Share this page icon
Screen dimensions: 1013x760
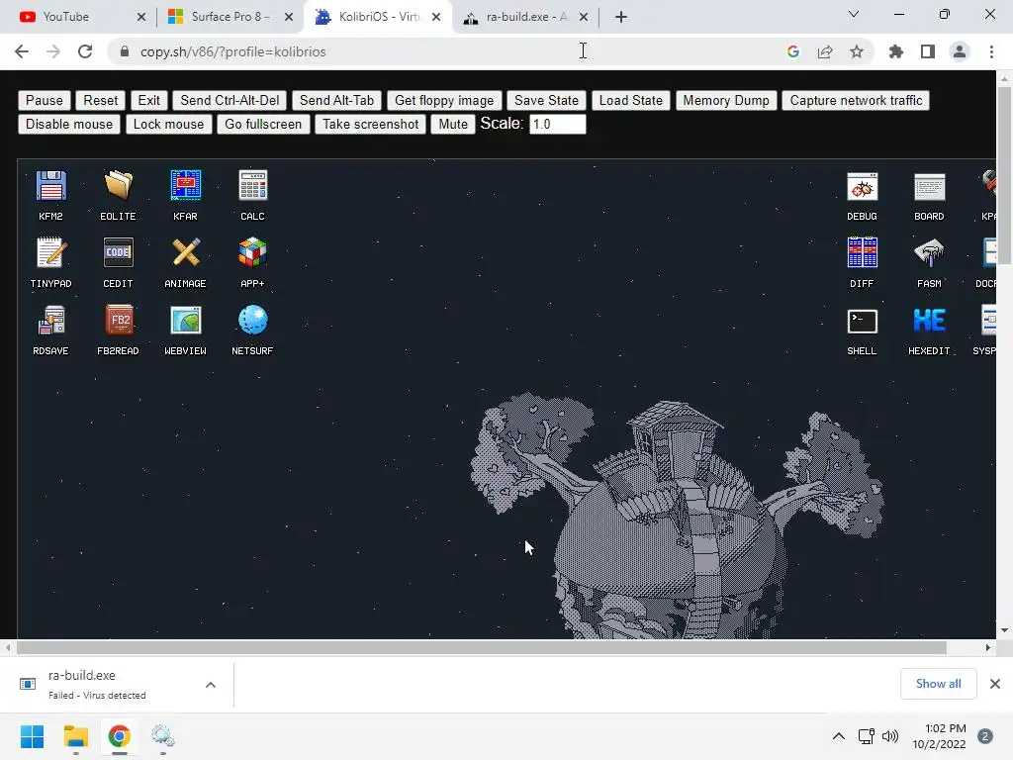(825, 51)
